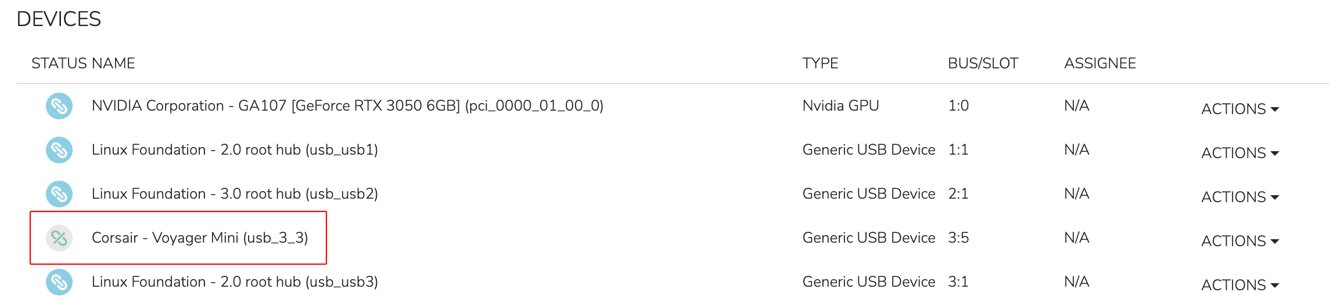Click status icon for usb_usb3 root hub
The image size is (1337, 307).
(x=59, y=282)
